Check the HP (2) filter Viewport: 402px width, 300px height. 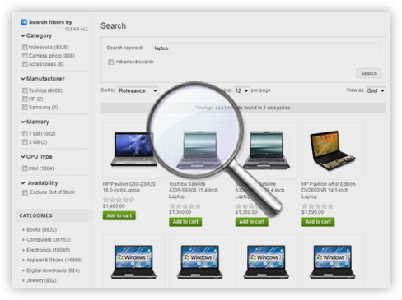25,99
